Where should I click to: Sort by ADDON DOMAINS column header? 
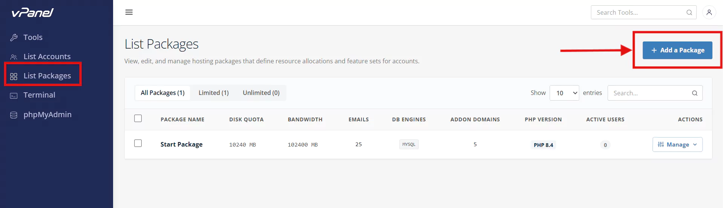[x=475, y=119]
